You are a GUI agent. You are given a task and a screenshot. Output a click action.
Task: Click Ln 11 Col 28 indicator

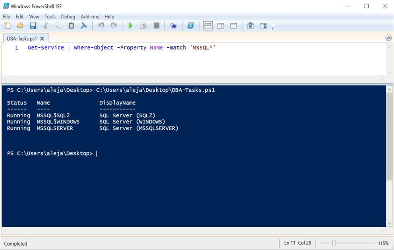(298, 243)
